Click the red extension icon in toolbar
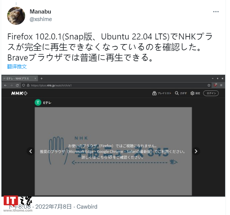 [215, 85]
